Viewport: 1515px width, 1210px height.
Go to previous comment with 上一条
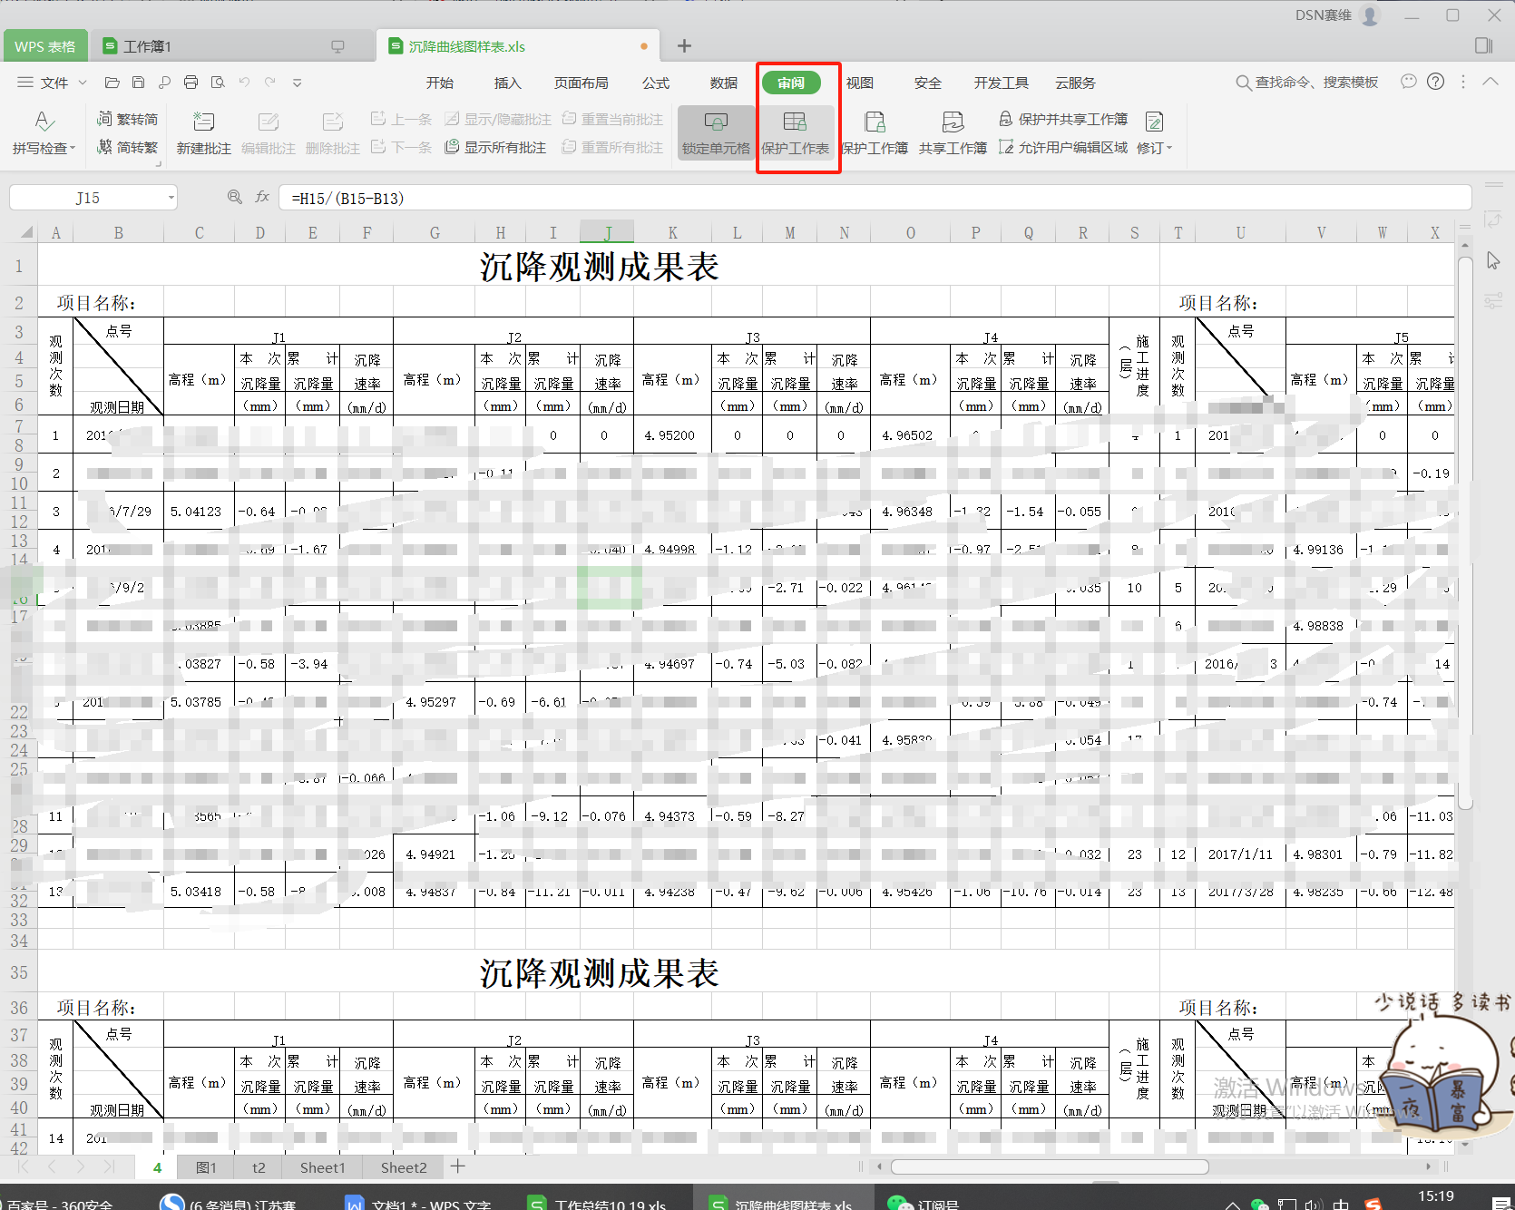tap(401, 118)
